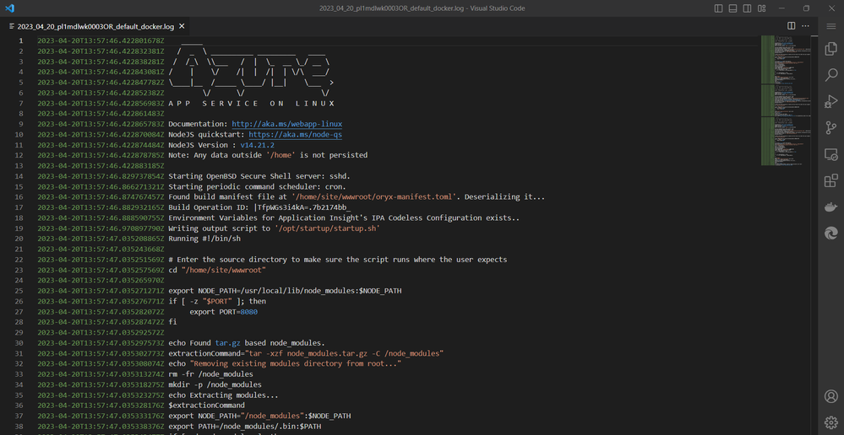Viewport: 844px width, 435px height.
Task: Click 'rm -fr /node_modules' line
Action: [x=210, y=373]
